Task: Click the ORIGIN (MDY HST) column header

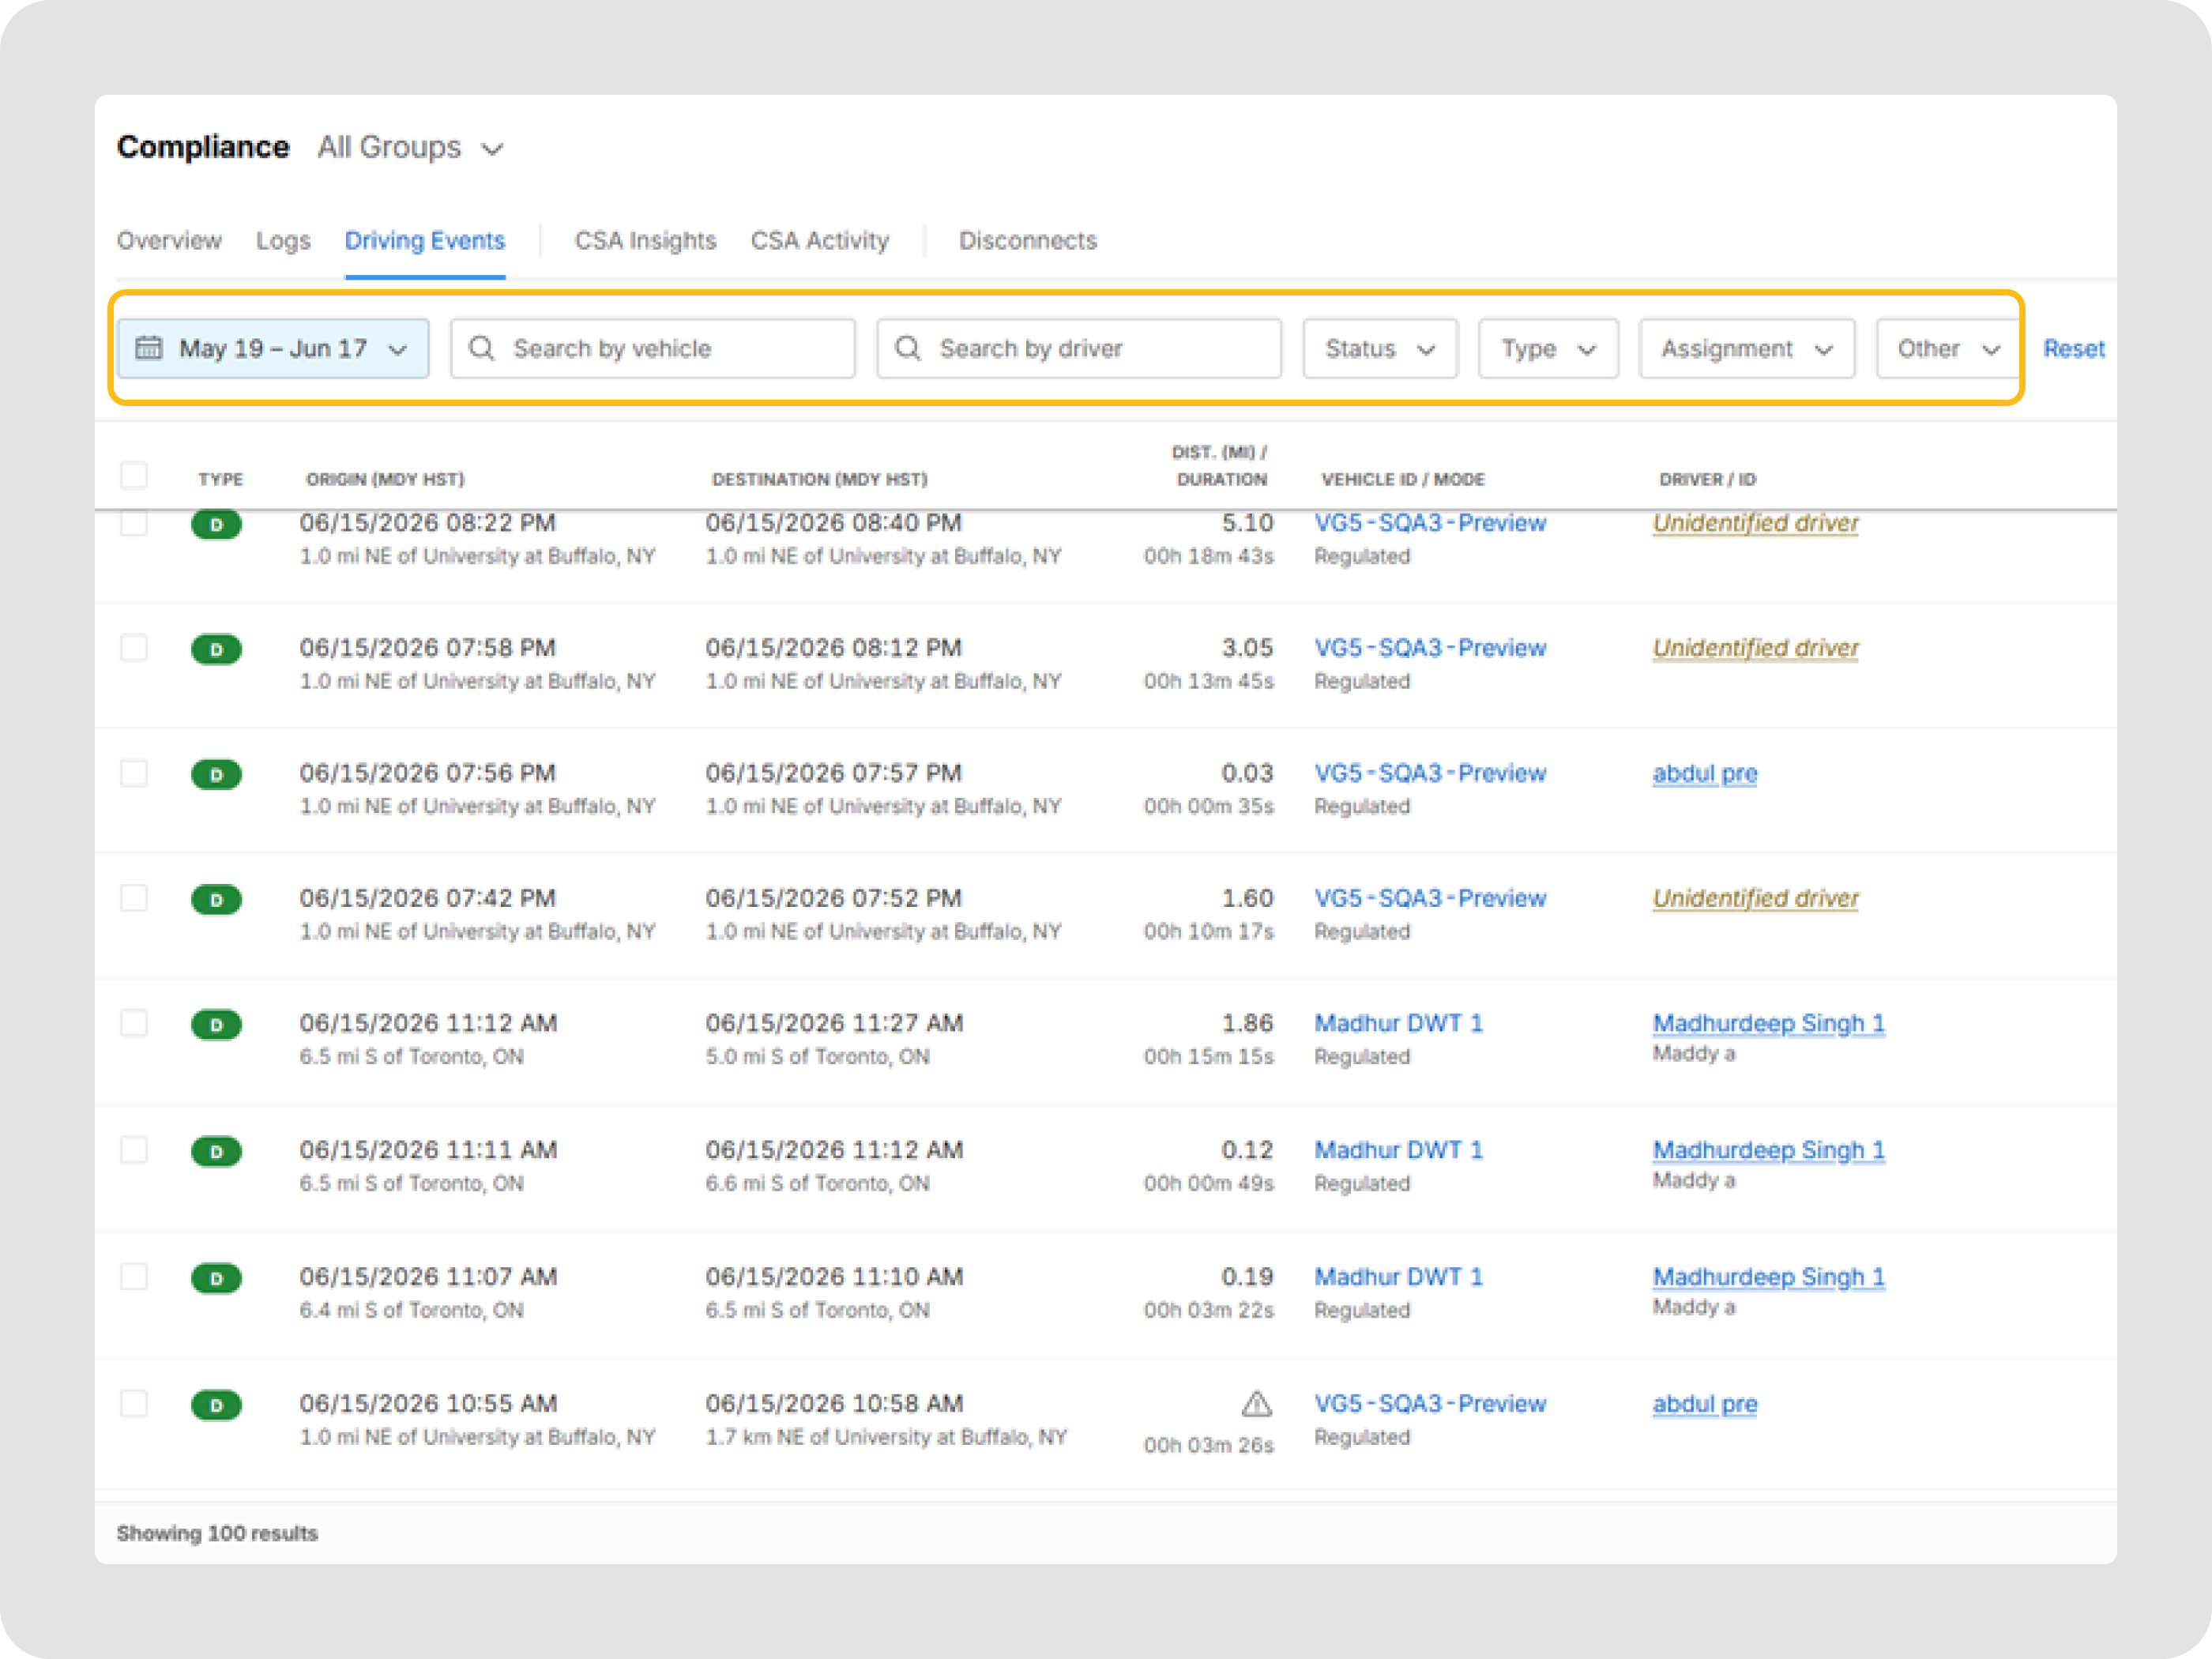Action: click(x=385, y=479)
